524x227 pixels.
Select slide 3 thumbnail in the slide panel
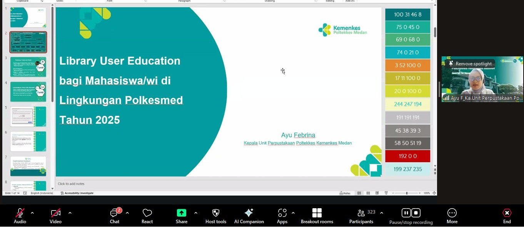click(x=28, y=67)
